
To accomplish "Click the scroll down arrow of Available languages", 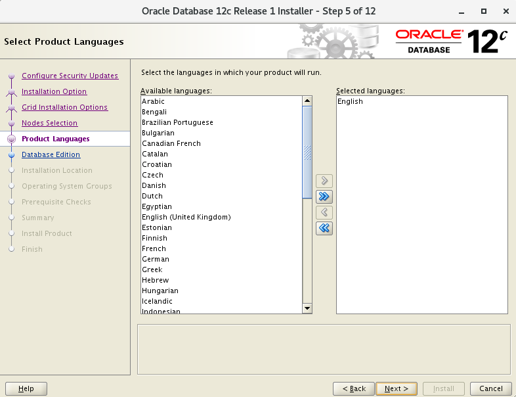I will (307, 308).
